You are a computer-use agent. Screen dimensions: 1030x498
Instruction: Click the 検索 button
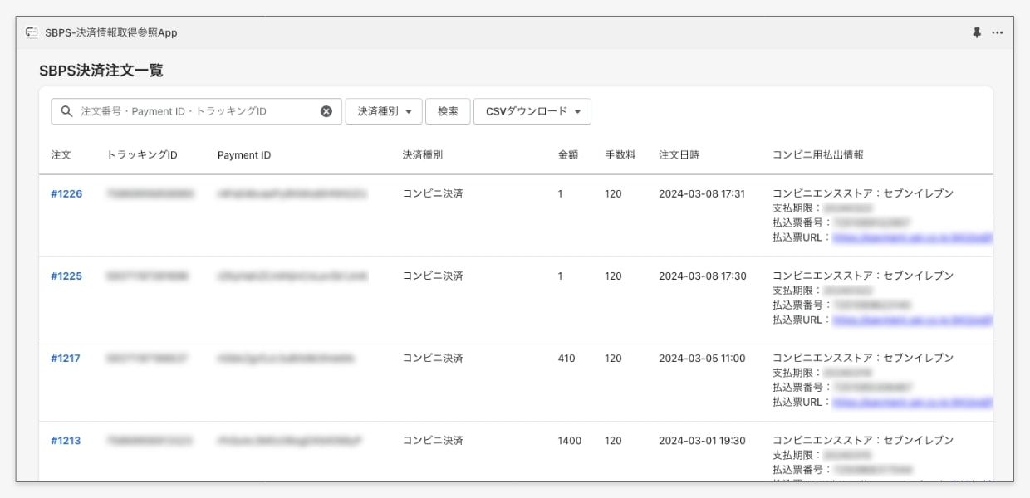[x=448, y=111]
